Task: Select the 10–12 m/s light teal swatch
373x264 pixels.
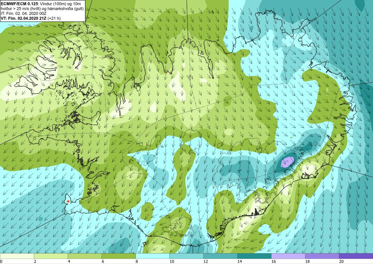Action: coord(186,256)
